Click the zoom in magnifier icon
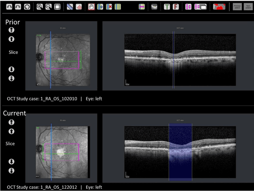This screenshot has height=191, width=254. [40, 7]
